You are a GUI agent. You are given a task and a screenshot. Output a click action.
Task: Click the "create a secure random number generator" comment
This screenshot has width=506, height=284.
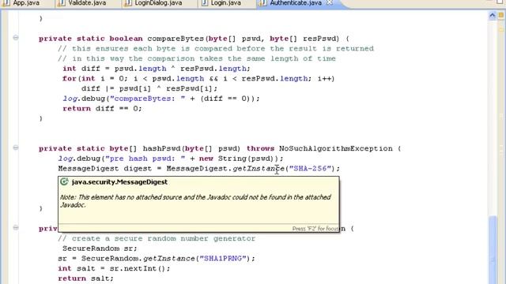(157, 238)
